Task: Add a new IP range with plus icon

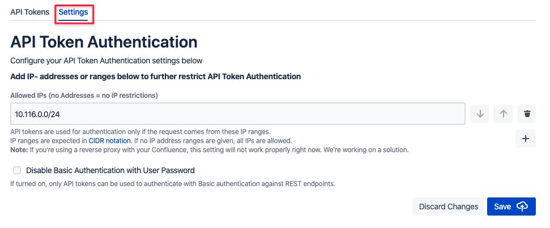Action: pos(526,139)
